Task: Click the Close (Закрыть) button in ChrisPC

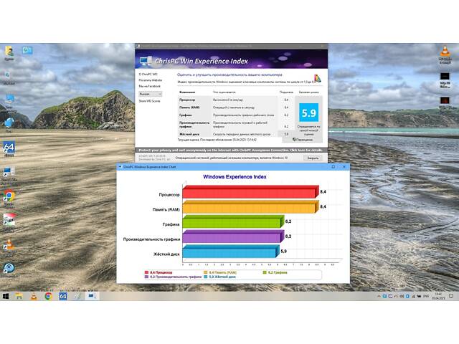Action: pyautogui.click(x=313, y=158)
